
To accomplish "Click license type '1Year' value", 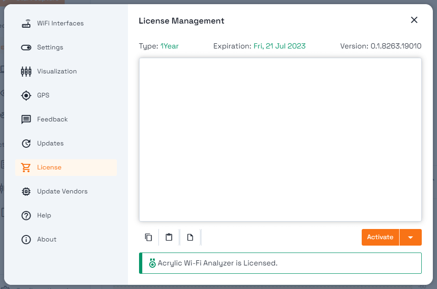I will (170, 46).
